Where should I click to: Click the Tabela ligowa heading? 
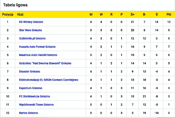(x=15, y=5)
